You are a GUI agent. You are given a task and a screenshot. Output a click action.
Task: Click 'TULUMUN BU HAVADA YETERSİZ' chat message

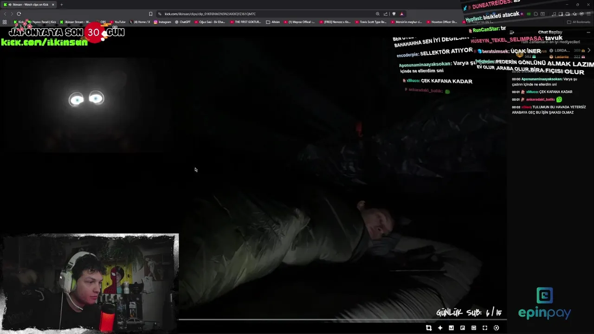click(549, 109)
